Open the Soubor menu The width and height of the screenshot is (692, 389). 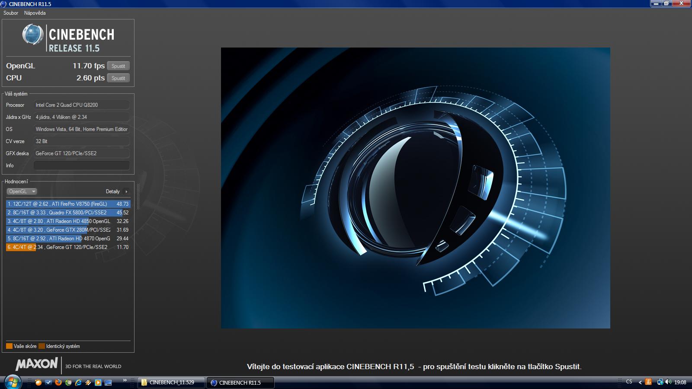click(11, 13)
